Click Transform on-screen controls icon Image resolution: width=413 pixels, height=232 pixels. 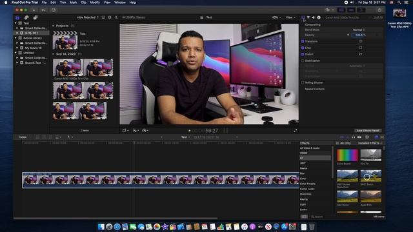[361, 41]
